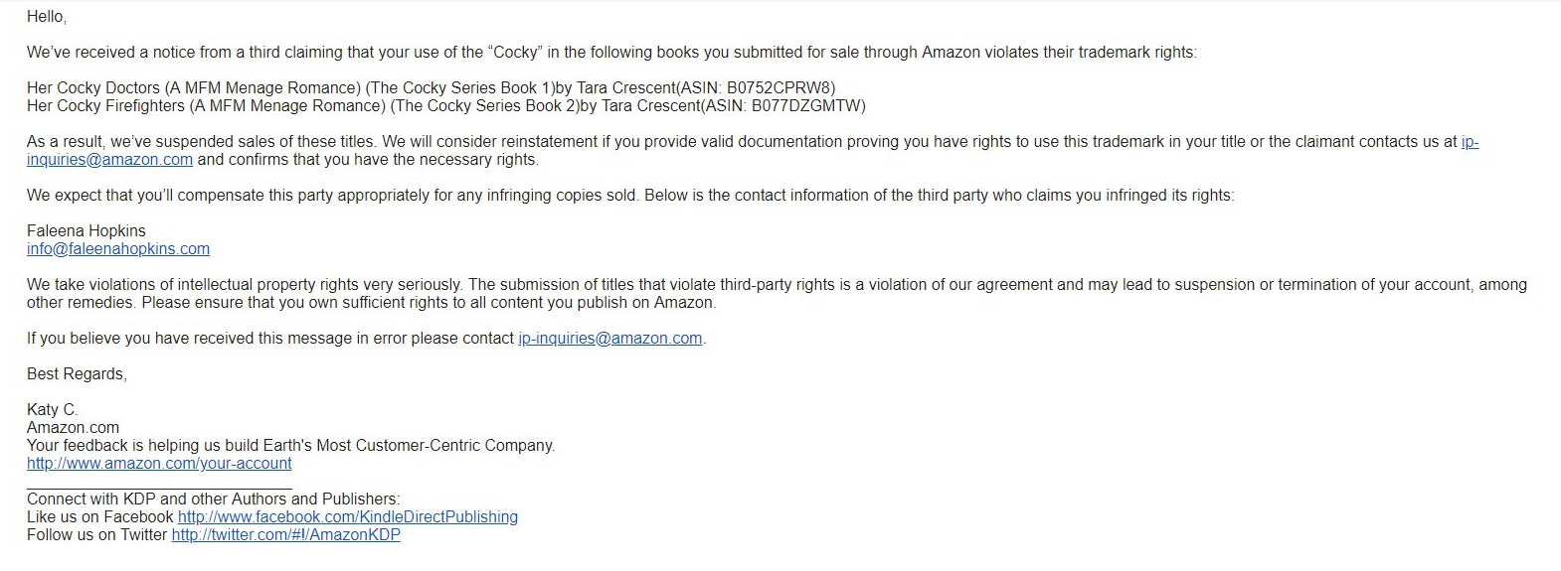Click the "Her Cocky Doctors" book title
The width and height of the screenshot is (1561, 571).
pyautogui.click(x=93, y=88)
